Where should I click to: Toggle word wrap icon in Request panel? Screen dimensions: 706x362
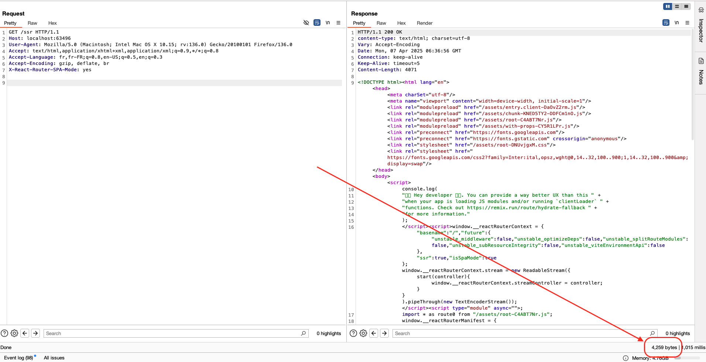[317, 23]
